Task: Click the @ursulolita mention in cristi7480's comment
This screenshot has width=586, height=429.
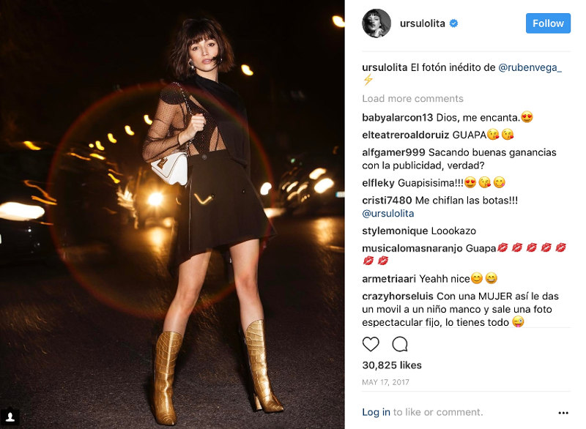Action: [x=388, y=214]
